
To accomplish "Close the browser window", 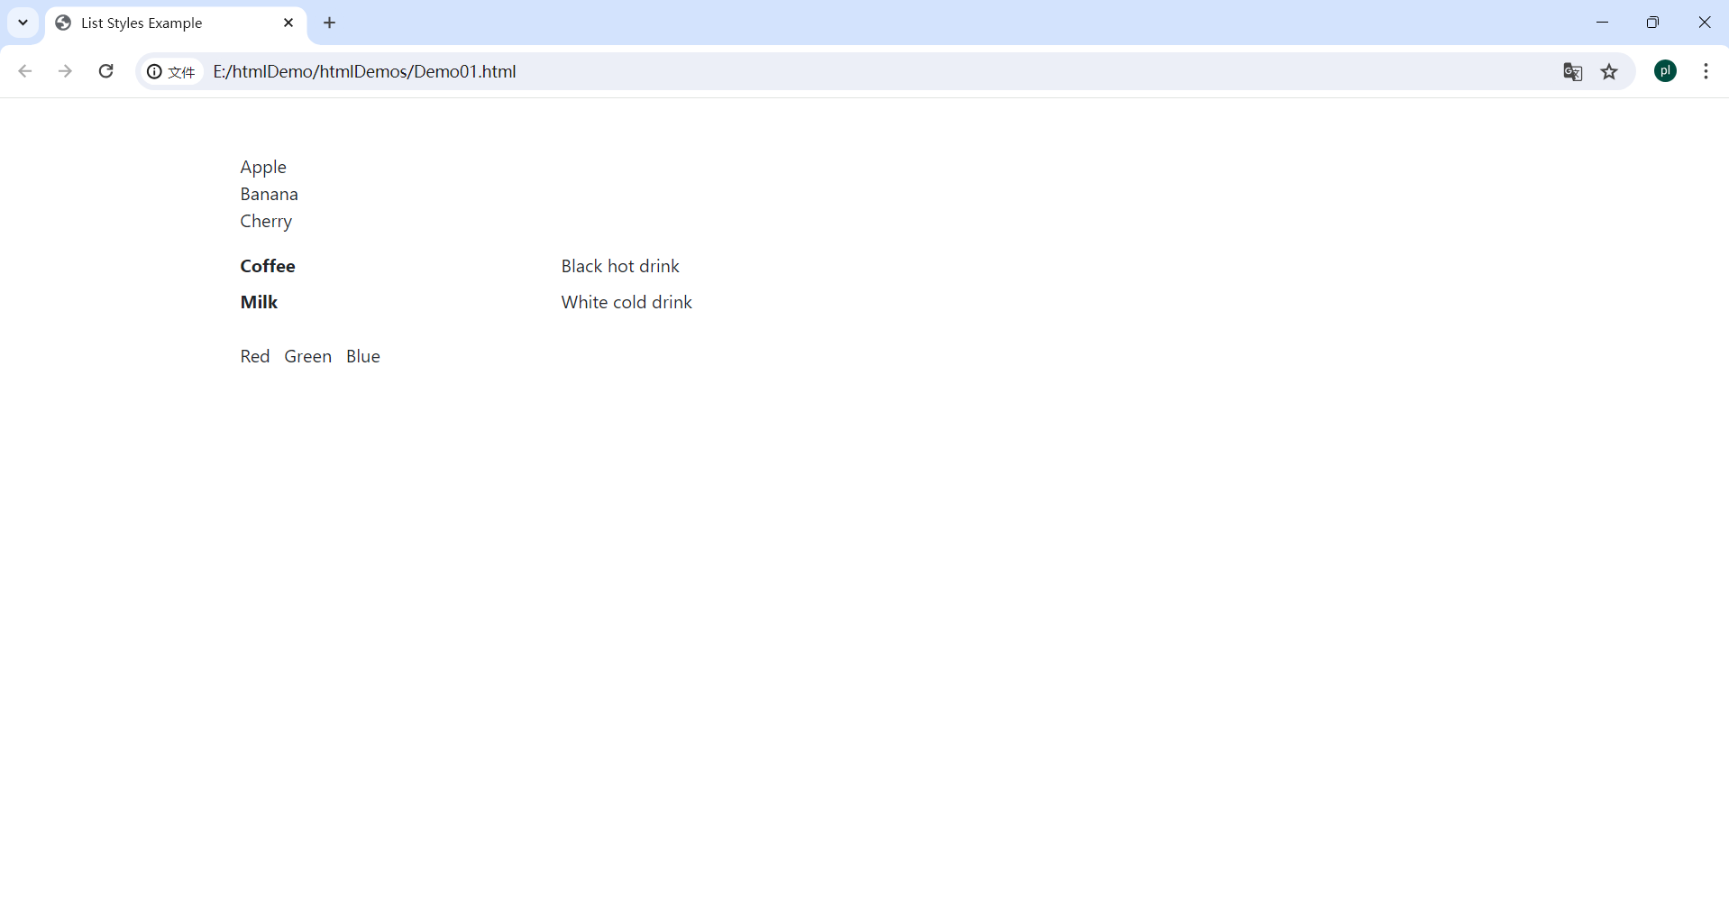I will pyautogui.click(x=1705, y=23).
